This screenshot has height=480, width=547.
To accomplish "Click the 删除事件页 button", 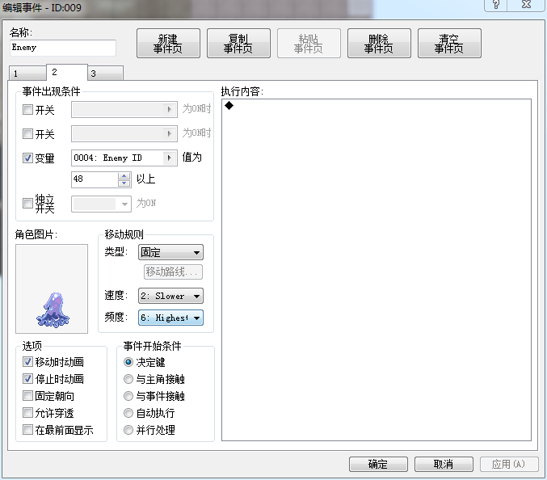I will (379, 44).
